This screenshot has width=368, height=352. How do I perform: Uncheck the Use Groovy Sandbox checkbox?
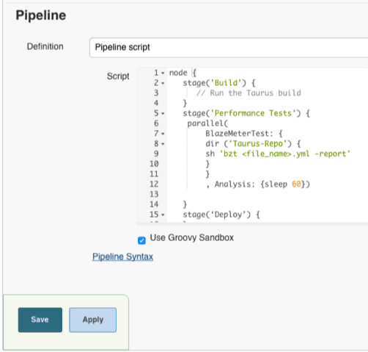coord(141,240)
